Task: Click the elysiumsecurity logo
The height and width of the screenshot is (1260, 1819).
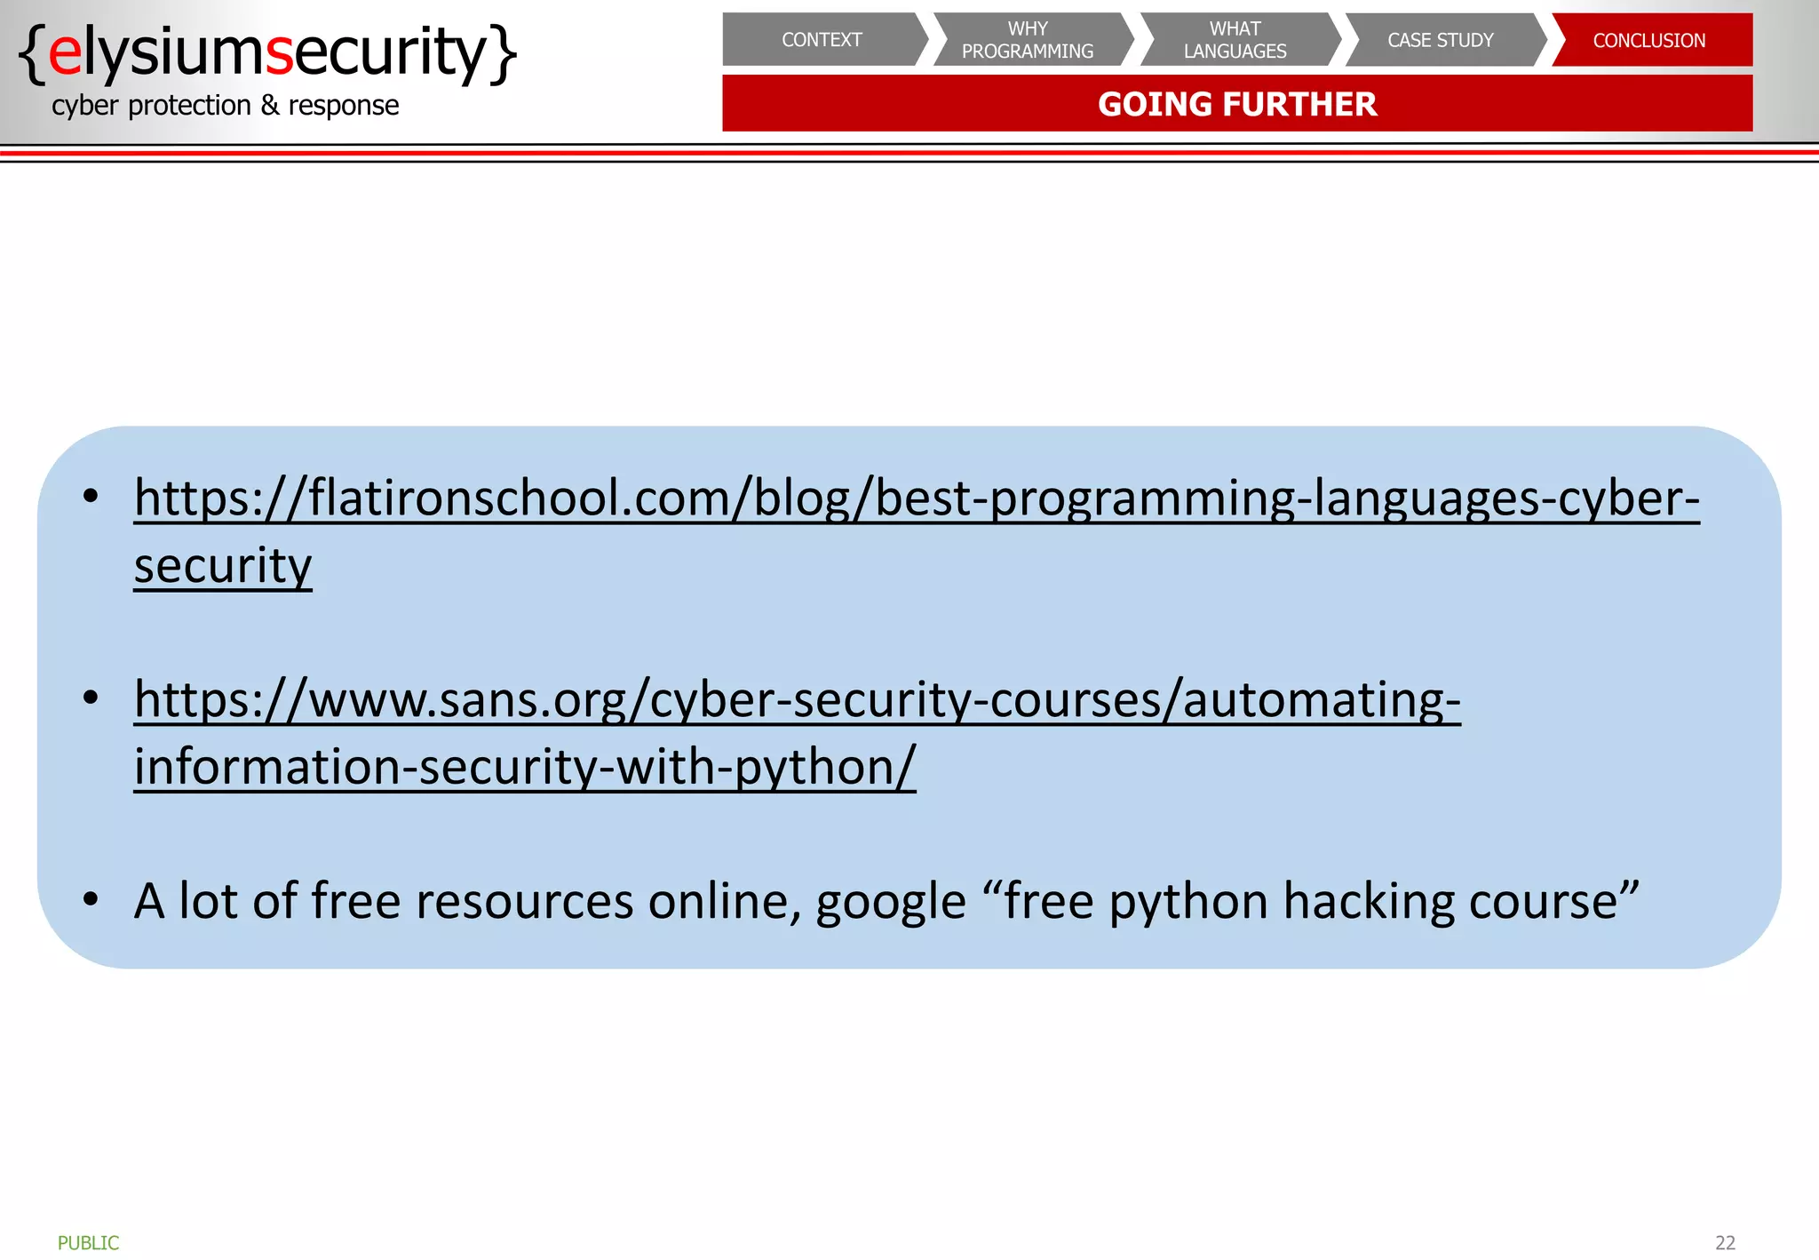Action: coord(266,52)
